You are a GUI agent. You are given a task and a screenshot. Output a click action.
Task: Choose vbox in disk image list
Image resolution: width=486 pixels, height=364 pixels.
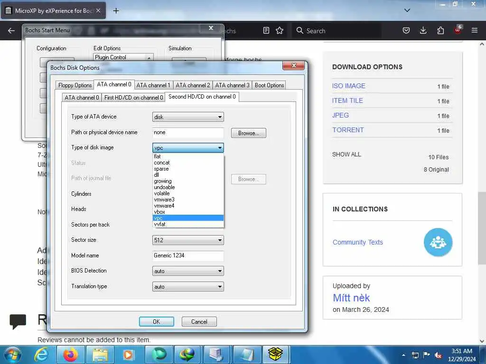(188, 212)
